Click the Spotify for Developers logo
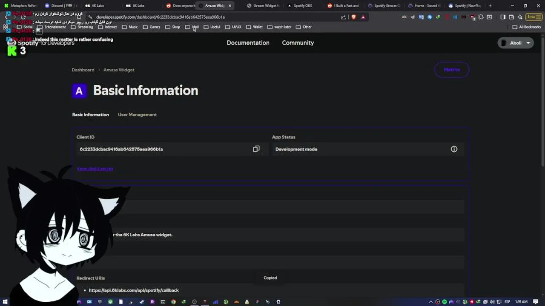The height and width of the screenshot is (306, 545). tap(42, 43)
